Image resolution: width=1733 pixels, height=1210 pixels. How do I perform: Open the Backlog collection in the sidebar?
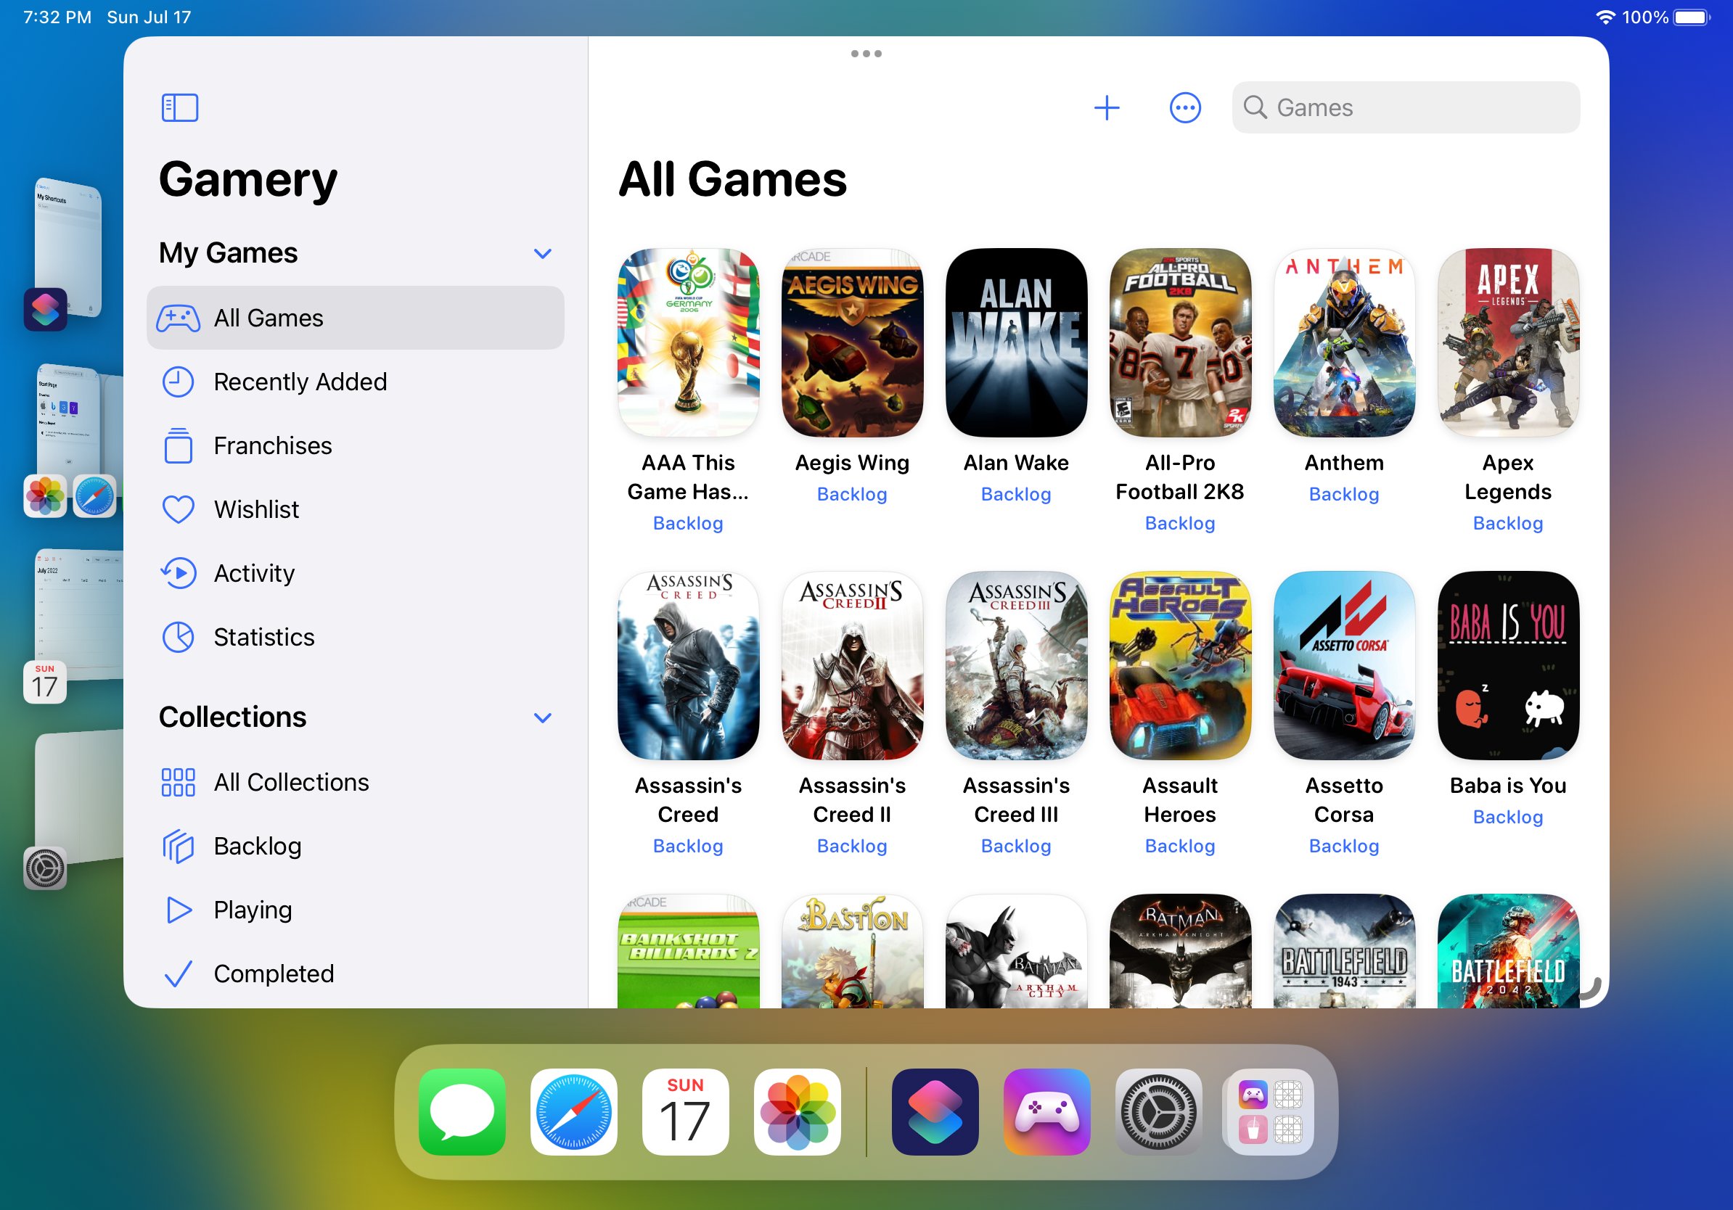coord(258,847)
